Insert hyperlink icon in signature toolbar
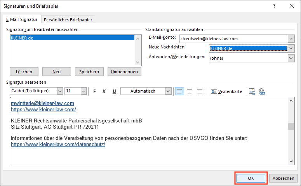Viewport: 301px width, 186px height. pos(262,91)
